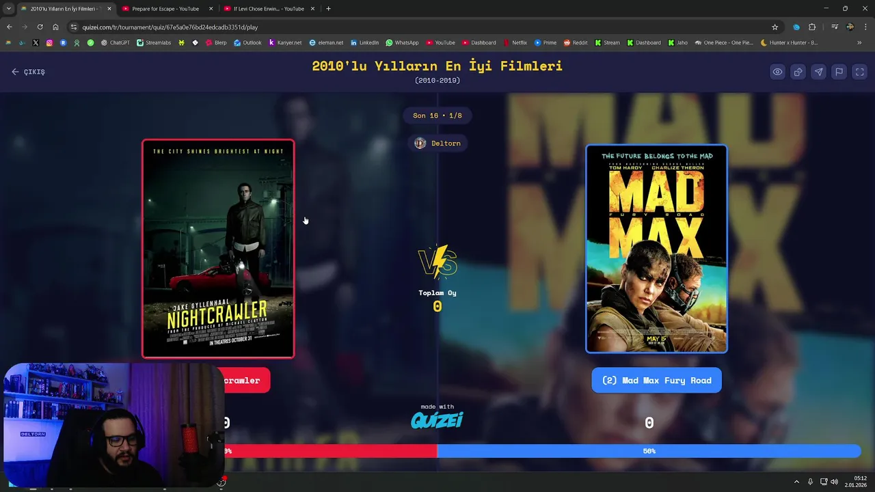Viewport: 875px width, 492px height.
Task: Open the WhatsApp bookmark
Action: click(x=402, y=42)
